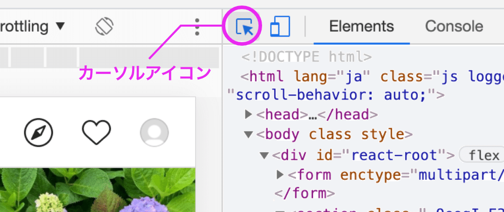Expand the form enctype node
504x212 pixels.
[x=280, y=174]
